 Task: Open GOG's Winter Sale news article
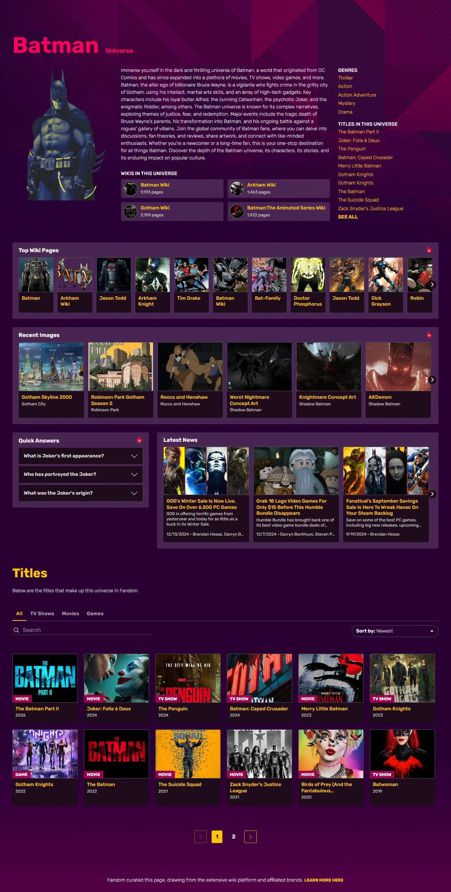(x=206, y=494)
